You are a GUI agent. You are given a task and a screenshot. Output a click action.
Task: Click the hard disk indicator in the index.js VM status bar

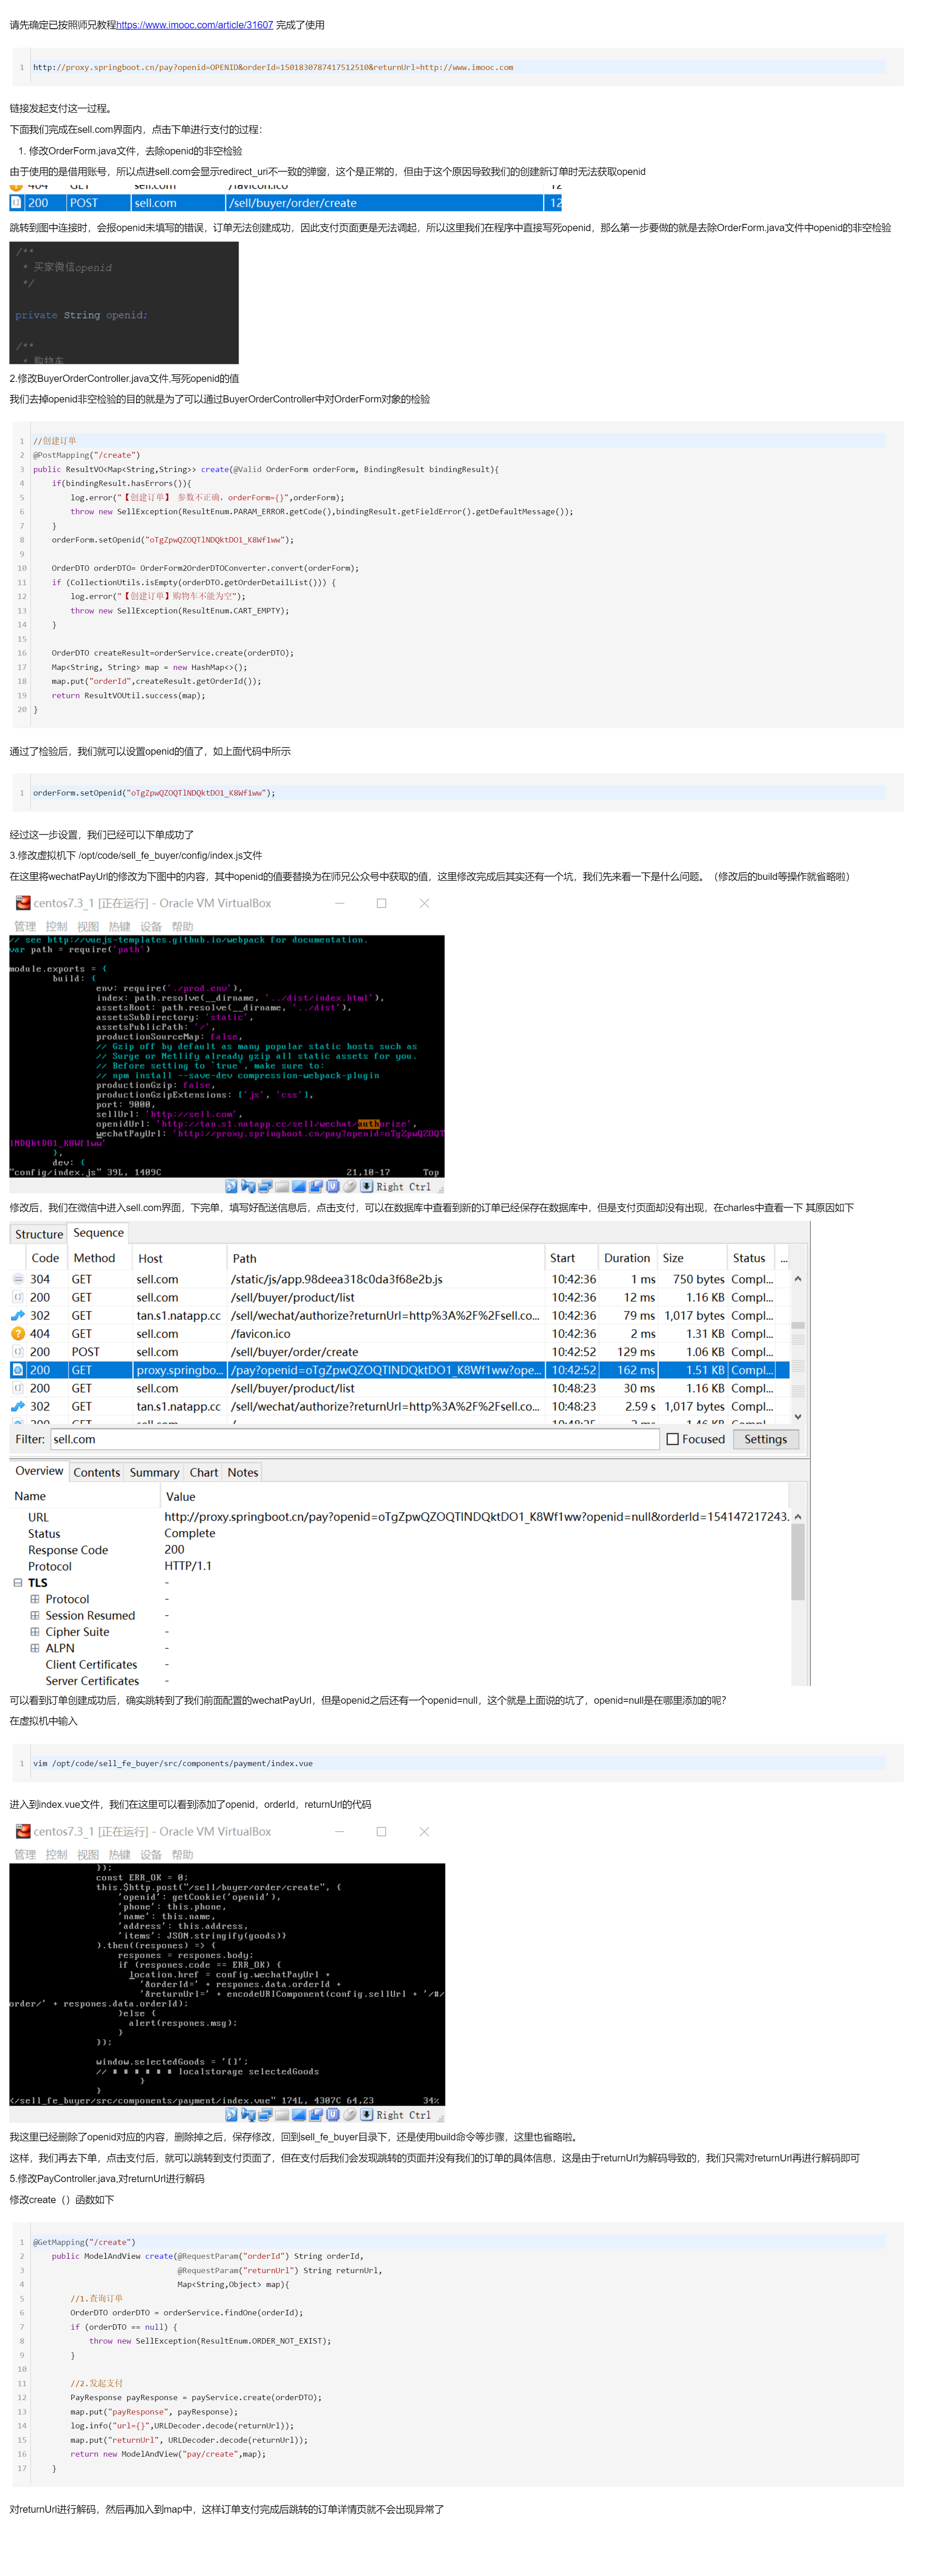pos(231,1186)
